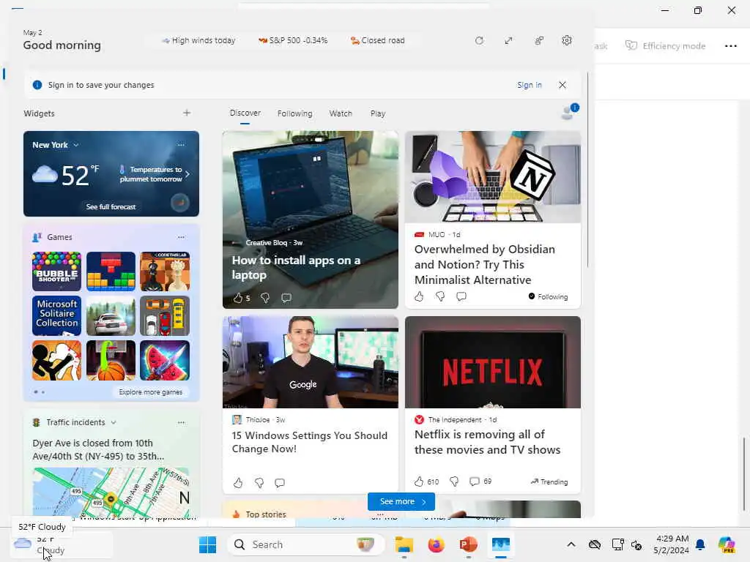This screenshot has height=562, width=750.
Task: Open the Windows Start menu
Action: pyautogui.click(x=207, y=544)
